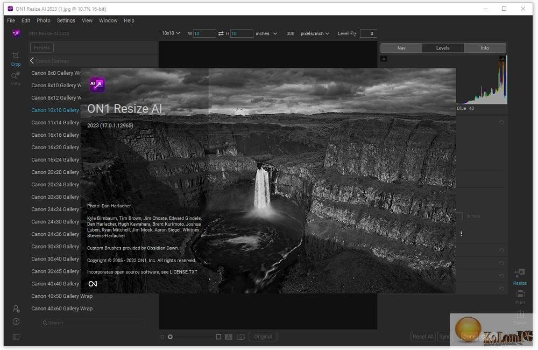The width and height of the screenshot is (538, 350).
Task: Click the Original preview button
Action: pyautogui.click(x=263, y=337)
